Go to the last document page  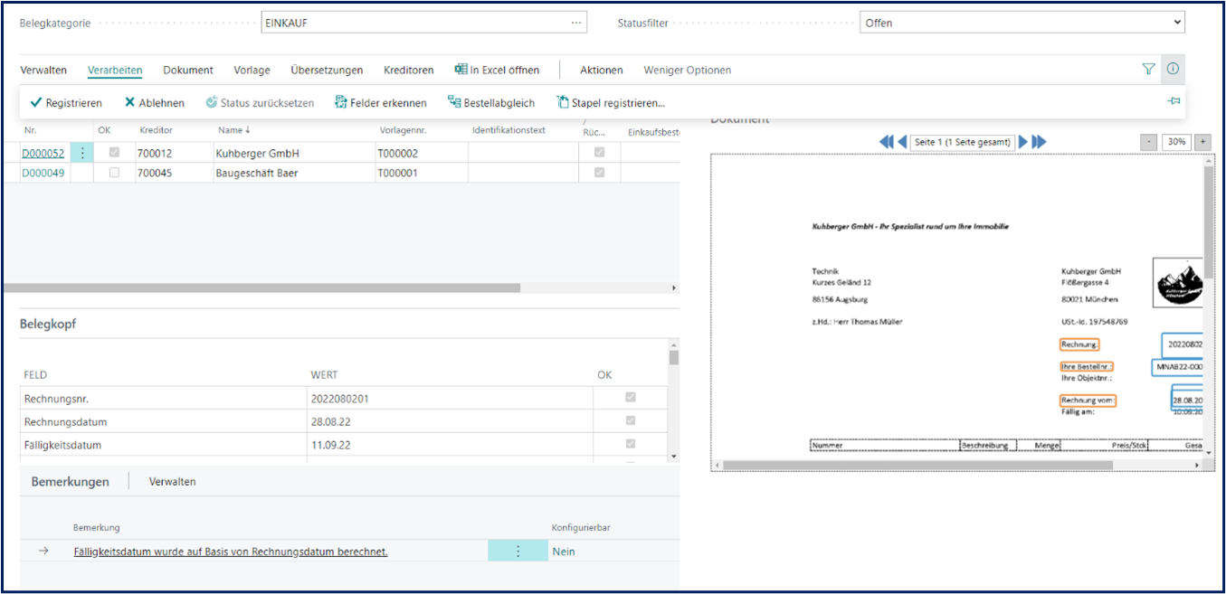(1040, 142)
